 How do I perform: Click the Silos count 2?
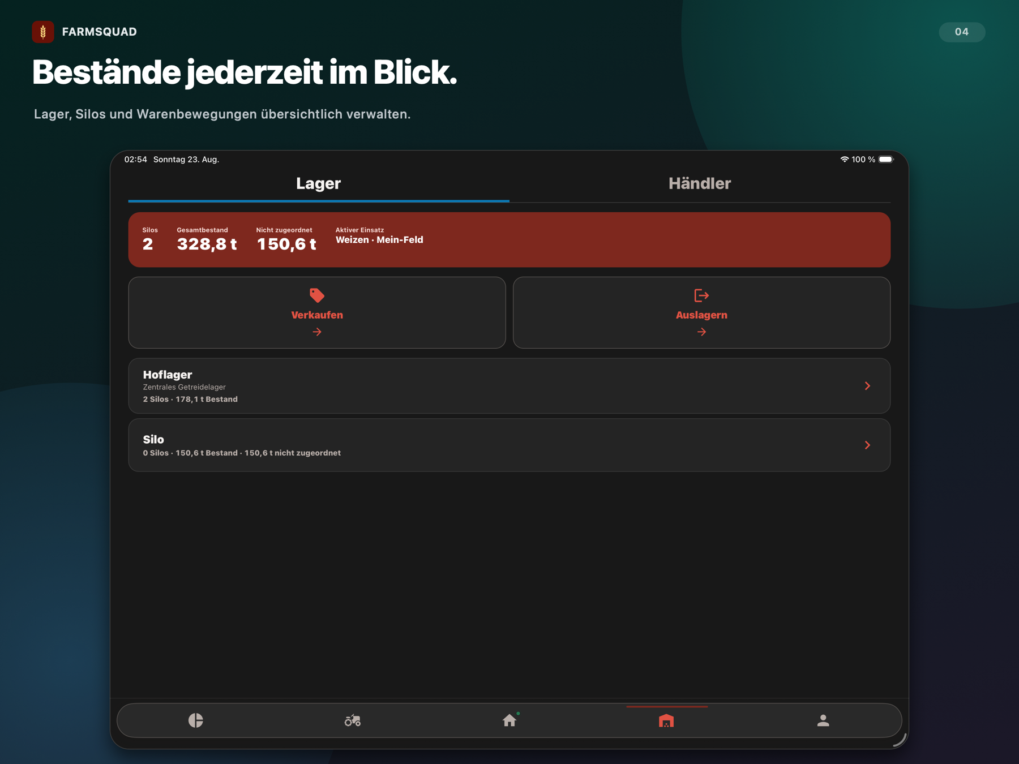tap(148, 244)
